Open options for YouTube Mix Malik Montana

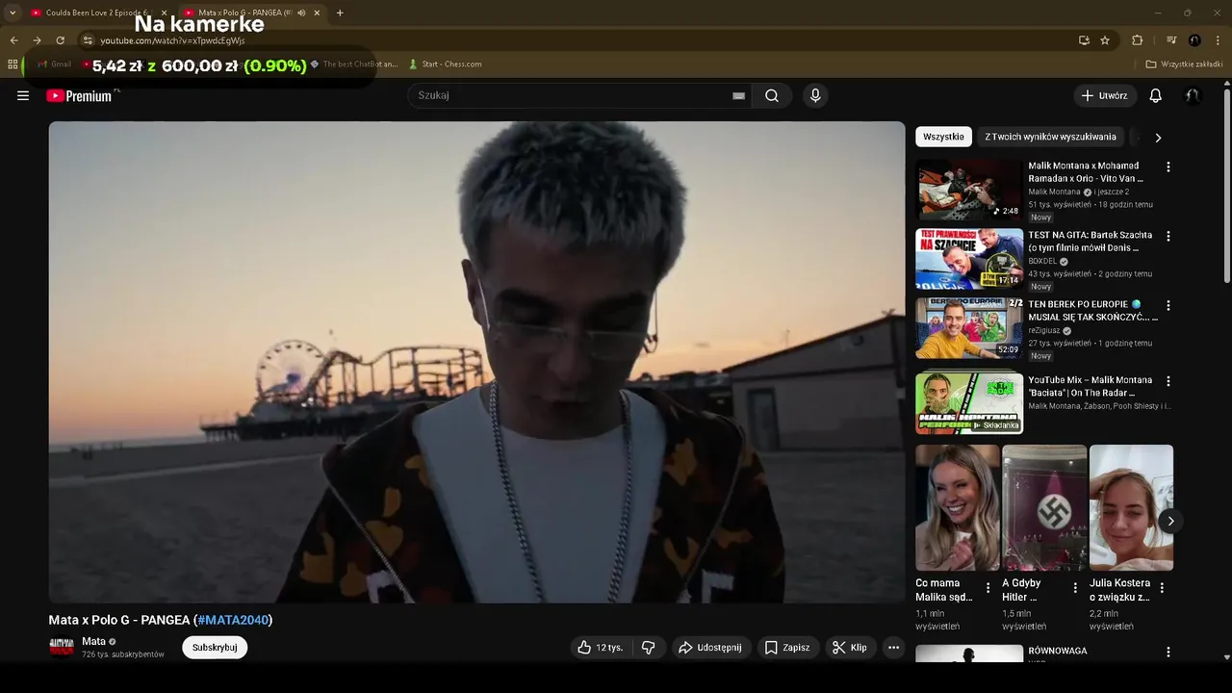tap(1168, 381)
